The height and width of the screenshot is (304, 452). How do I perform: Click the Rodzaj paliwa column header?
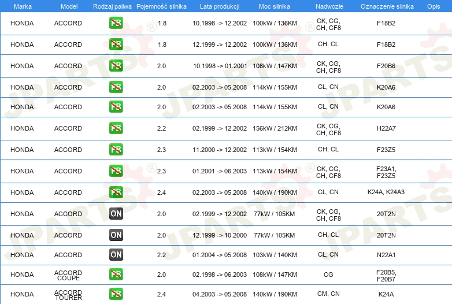pyautogui.click(x=112, y=6)
